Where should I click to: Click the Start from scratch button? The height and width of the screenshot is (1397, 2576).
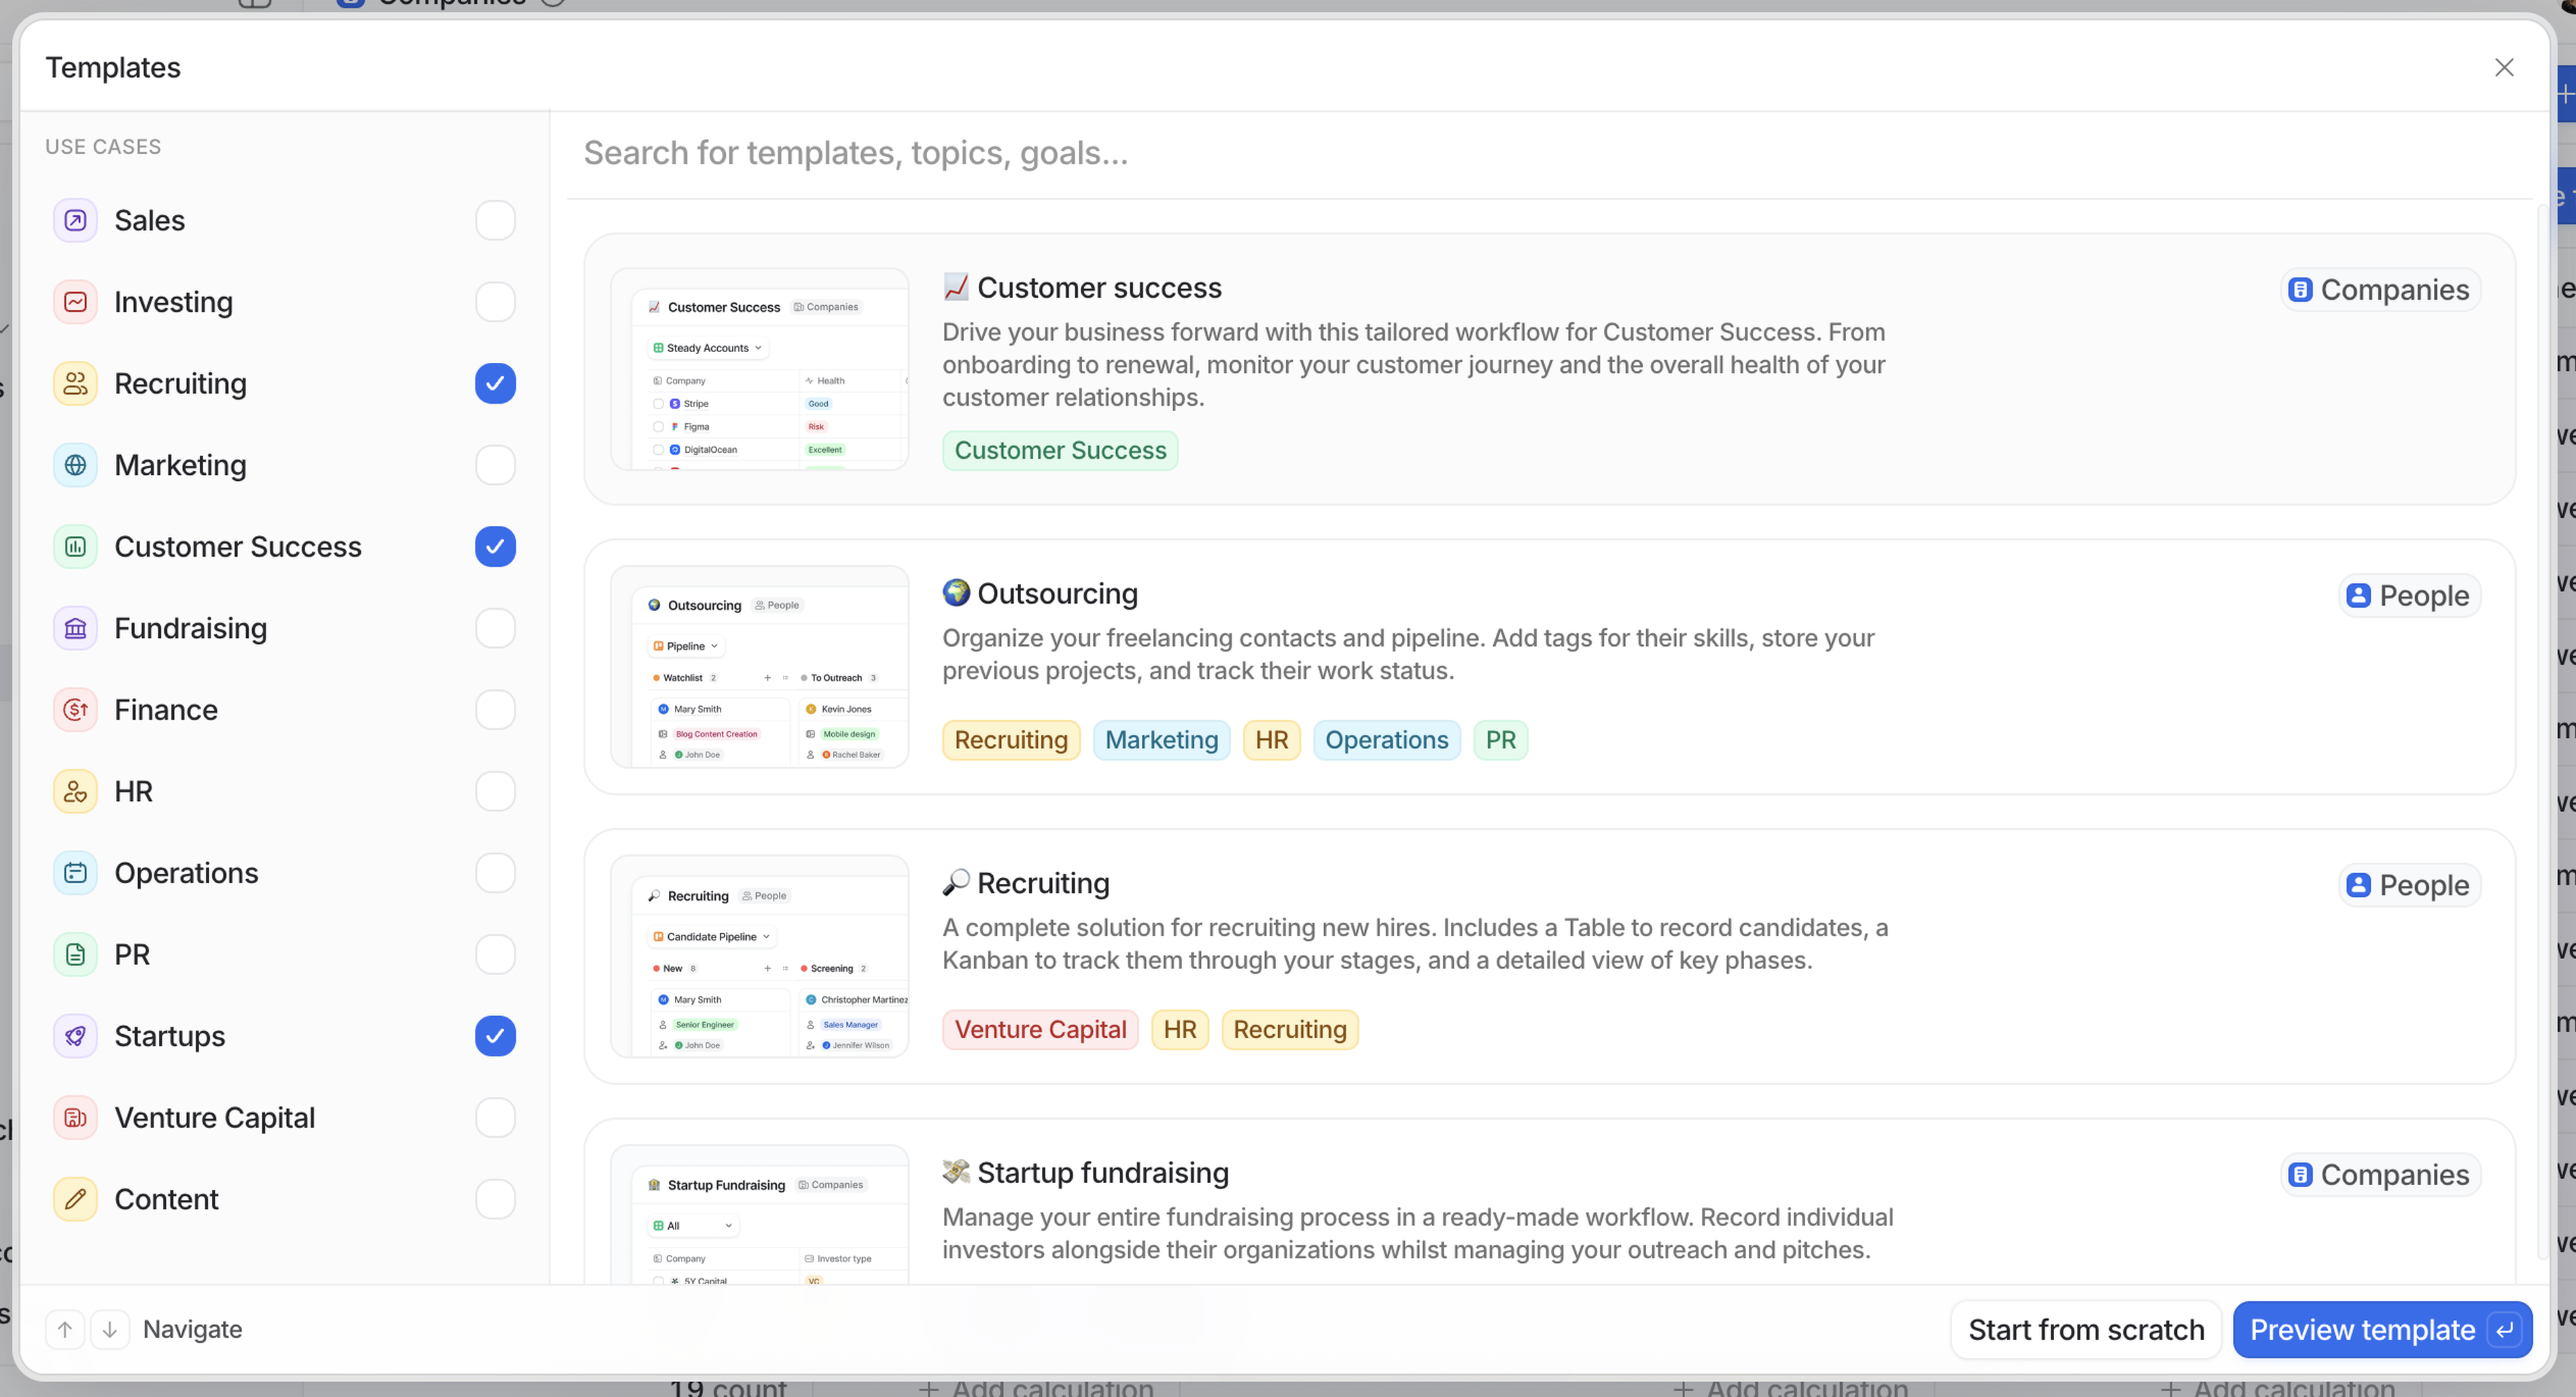(x=2085, y=1329)
